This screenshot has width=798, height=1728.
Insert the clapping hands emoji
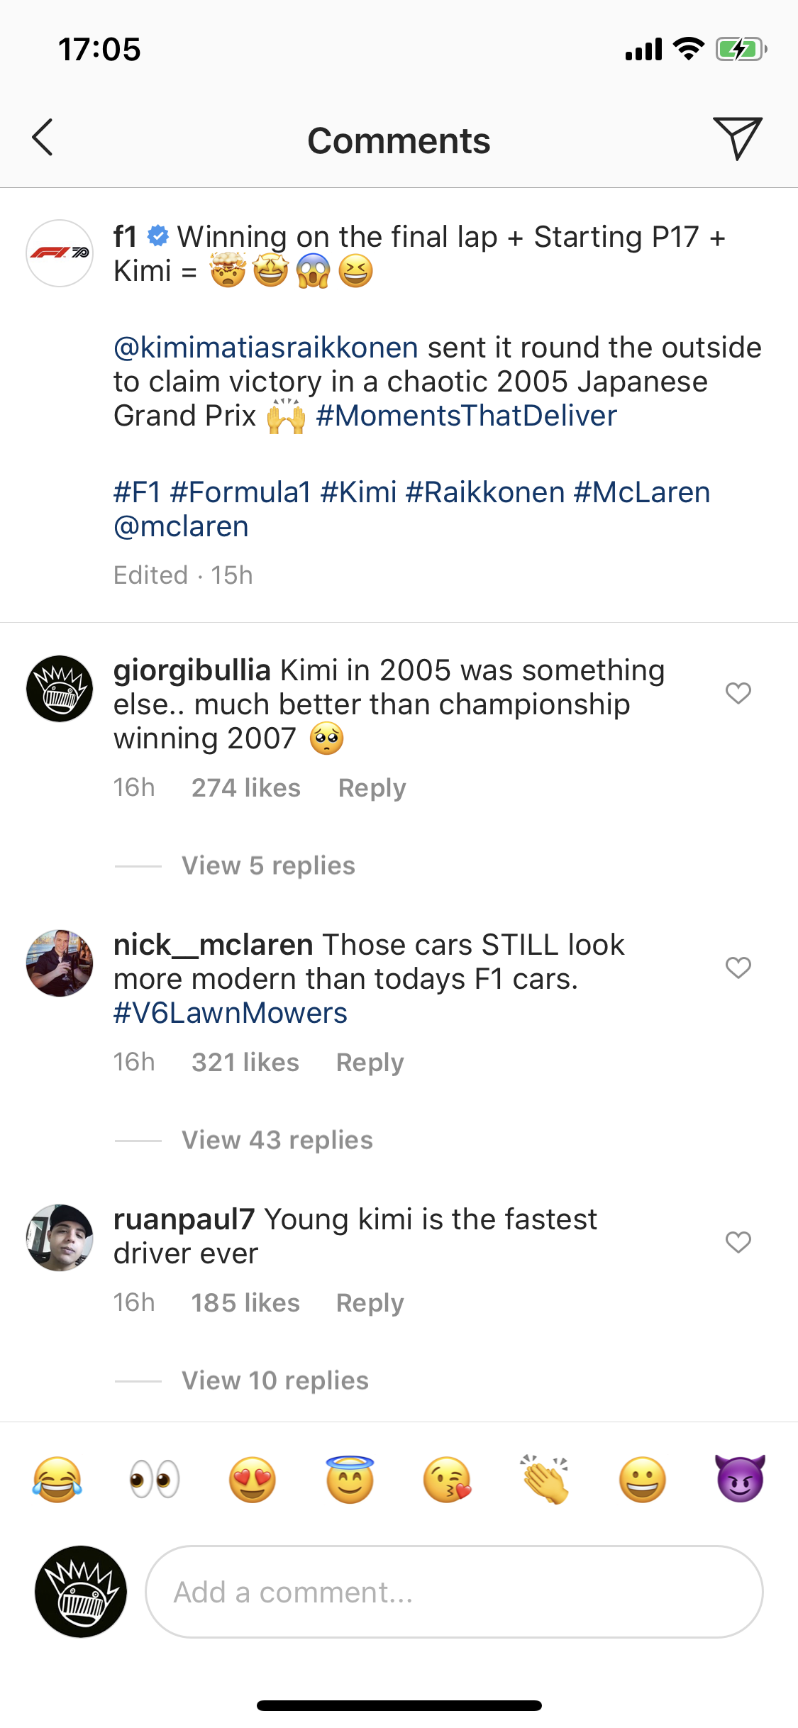click(545, 1480)
